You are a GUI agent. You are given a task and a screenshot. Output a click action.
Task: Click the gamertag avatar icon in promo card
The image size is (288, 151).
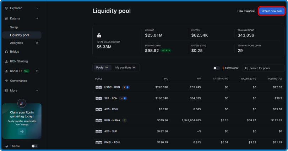click(22, 104)
